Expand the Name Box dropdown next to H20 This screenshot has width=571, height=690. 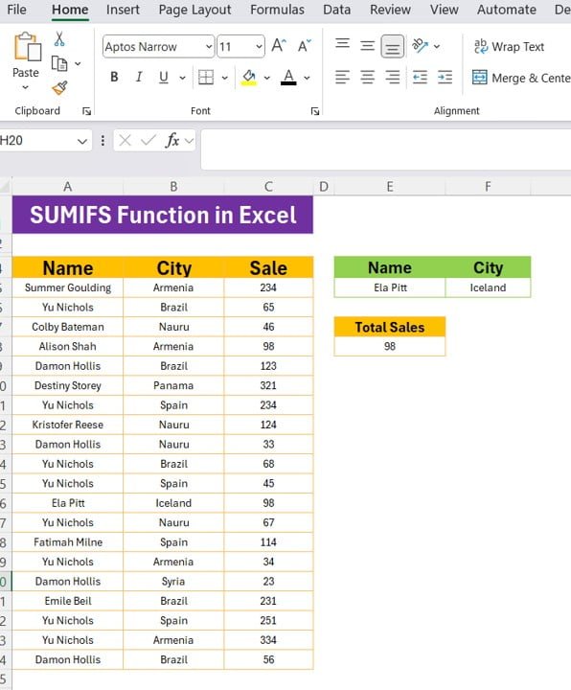pyautogui.click(x=81, y=141)
